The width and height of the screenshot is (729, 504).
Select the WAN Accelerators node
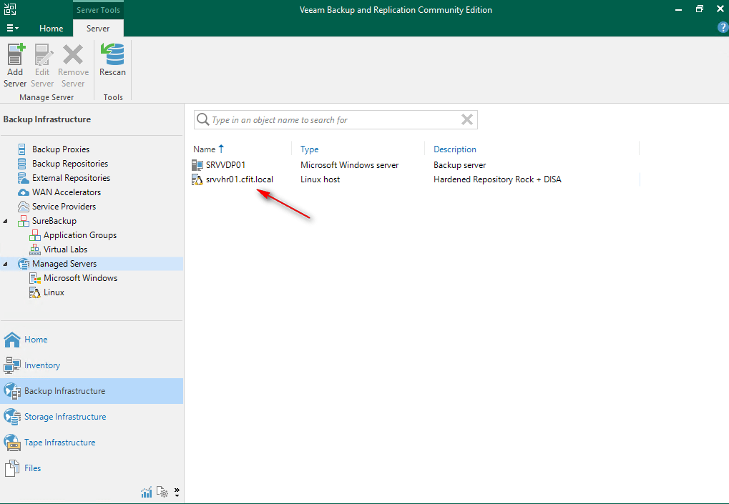click(x=66, y=192)
